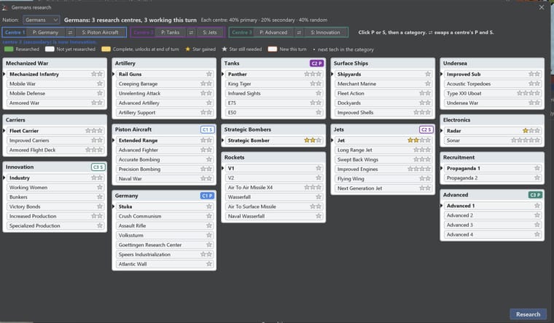Image resolution: width=554 pixels, height=323 pixels.
Task: Click the stars beside Improved Engines
Action: tap(419, 170)
